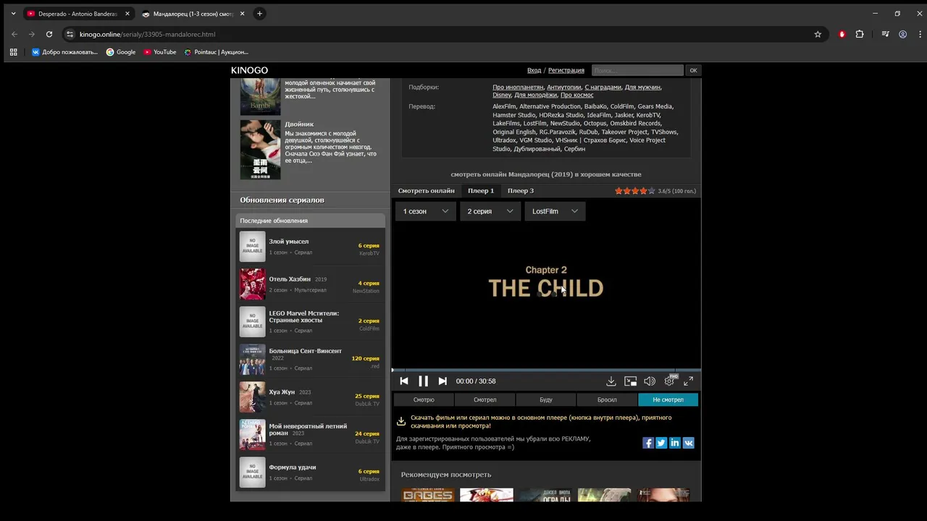Screen dimensions: 927x521
Task: Click the yellow download icon beside Скачать text
Action: (401, 421)
